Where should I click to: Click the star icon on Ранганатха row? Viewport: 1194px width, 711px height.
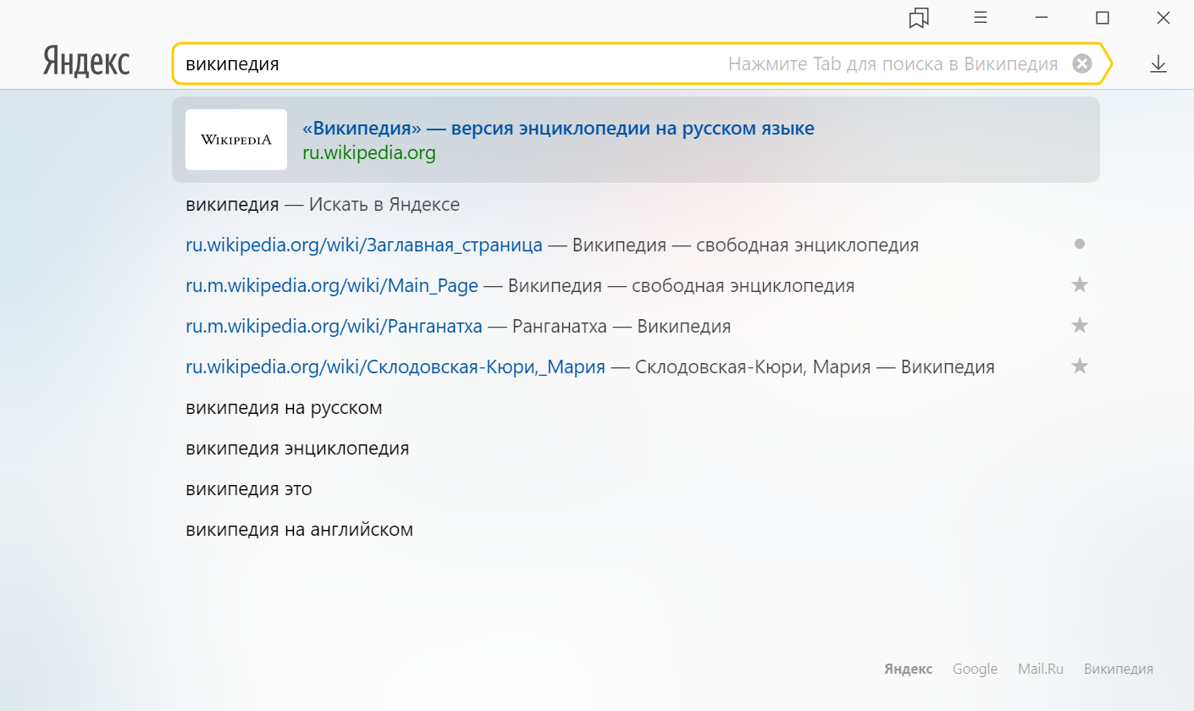pos(1080,325)
